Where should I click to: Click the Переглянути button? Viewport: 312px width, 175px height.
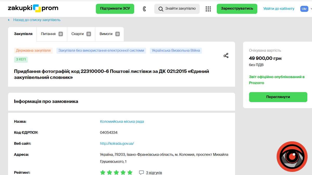278,97
